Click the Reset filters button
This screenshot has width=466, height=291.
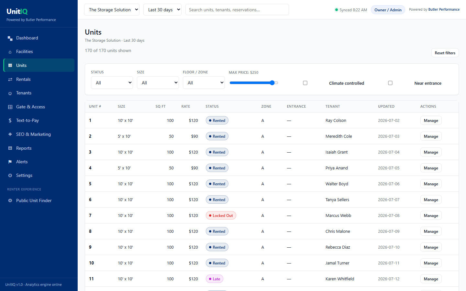[x=445, y=53]
